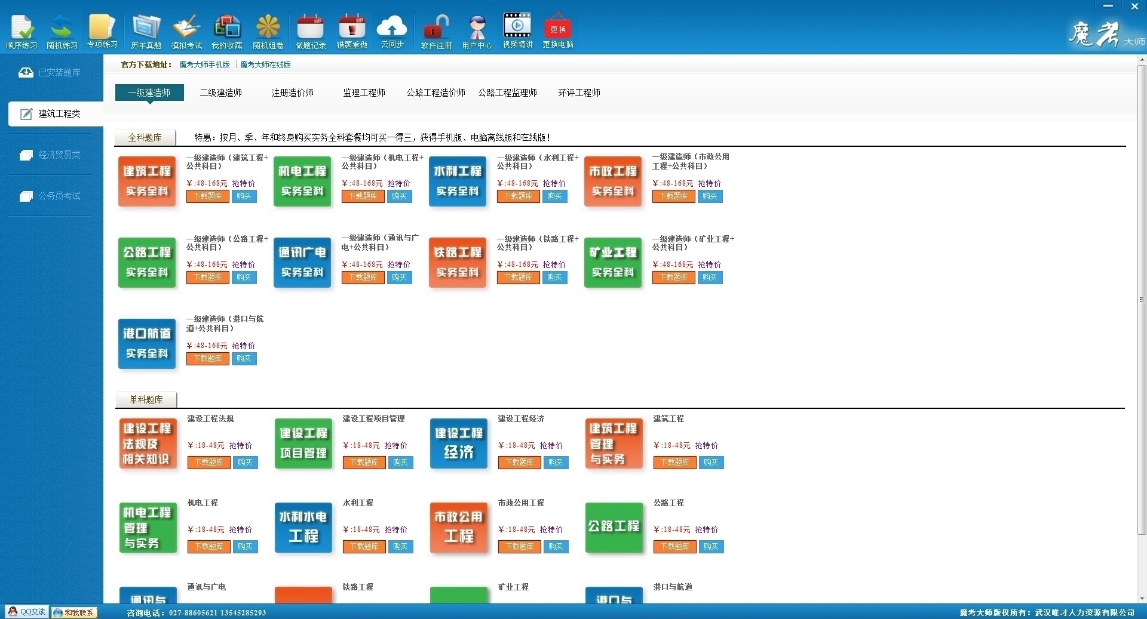Open 随机组卷 random paper generator
Screen dimensions: 1147x619
268,32
